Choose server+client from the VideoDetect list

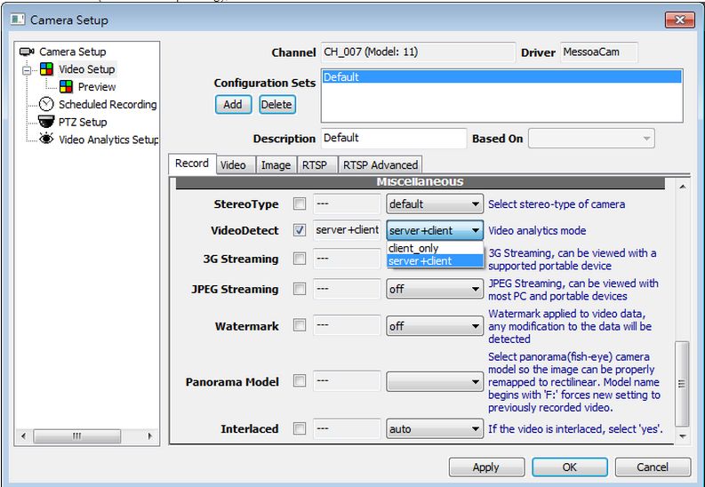point(435,261)
